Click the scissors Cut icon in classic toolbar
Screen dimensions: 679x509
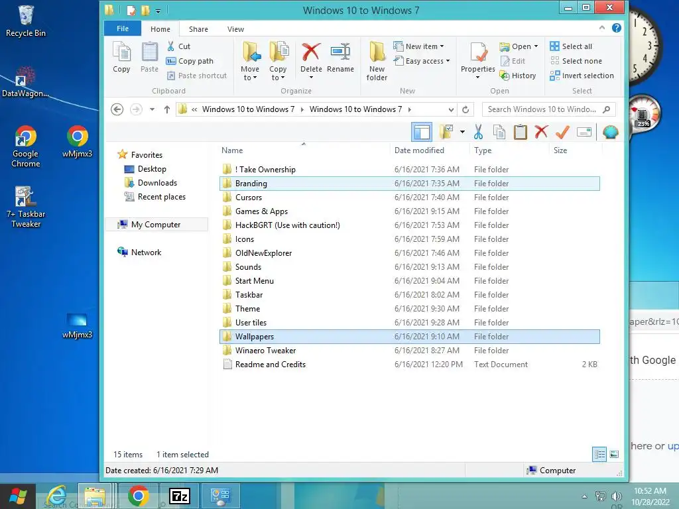[x=478, y=132]
